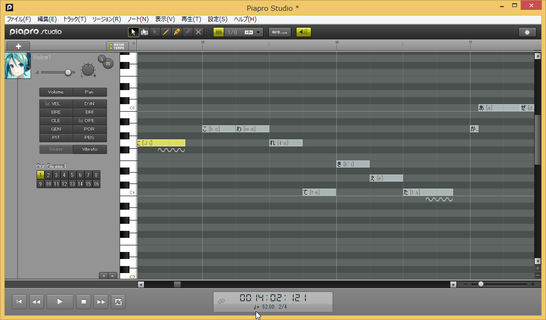Open the ファイル(F) menu
This screenshot has width=546, height=320.
(x=19, y=19)
